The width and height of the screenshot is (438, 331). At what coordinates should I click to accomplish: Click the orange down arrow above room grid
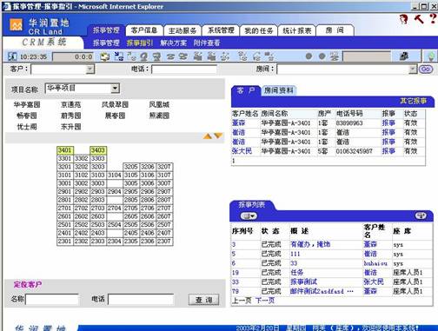pyautogui.click(x=218, y=136)
